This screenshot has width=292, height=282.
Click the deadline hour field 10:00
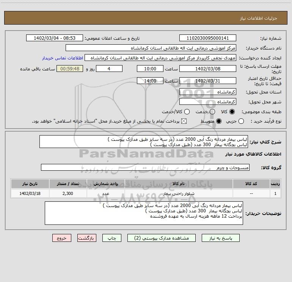coord(150,69)
